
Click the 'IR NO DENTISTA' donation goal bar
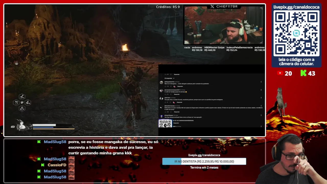point(204,162)
